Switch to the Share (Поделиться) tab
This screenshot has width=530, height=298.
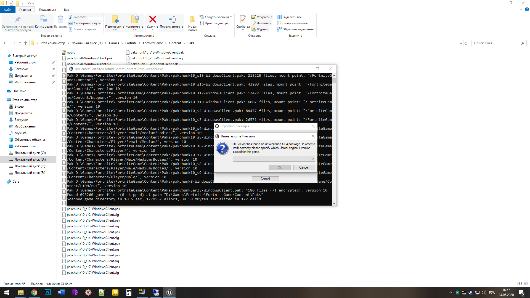click(47, 10)
